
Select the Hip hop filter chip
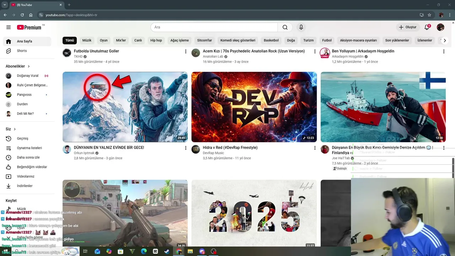pos(156,40)
